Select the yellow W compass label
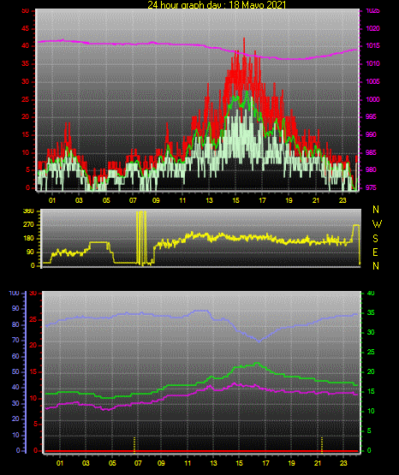The width and height of the screenshot is (399, 475). [x=377, y=224]
